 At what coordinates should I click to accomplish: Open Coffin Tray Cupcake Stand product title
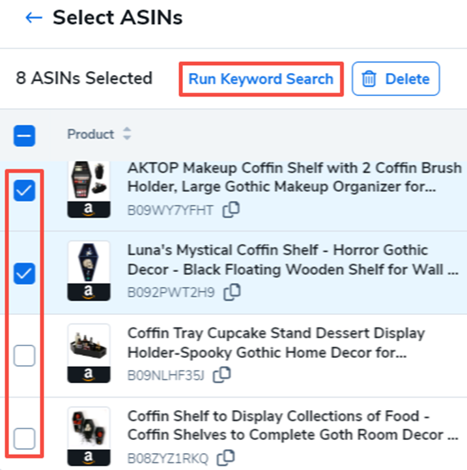[276, 342]
